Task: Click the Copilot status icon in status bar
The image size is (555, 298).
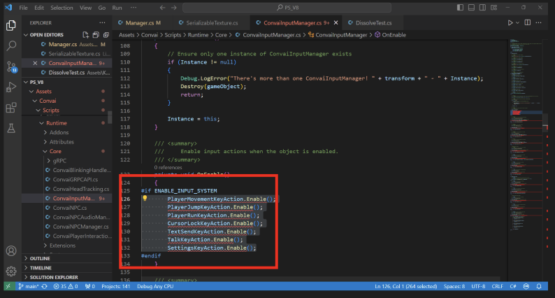Action: click(526, 286)
